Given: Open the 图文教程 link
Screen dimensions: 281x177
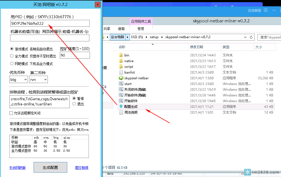Looking at the screenshot, I should pos(82,168).
